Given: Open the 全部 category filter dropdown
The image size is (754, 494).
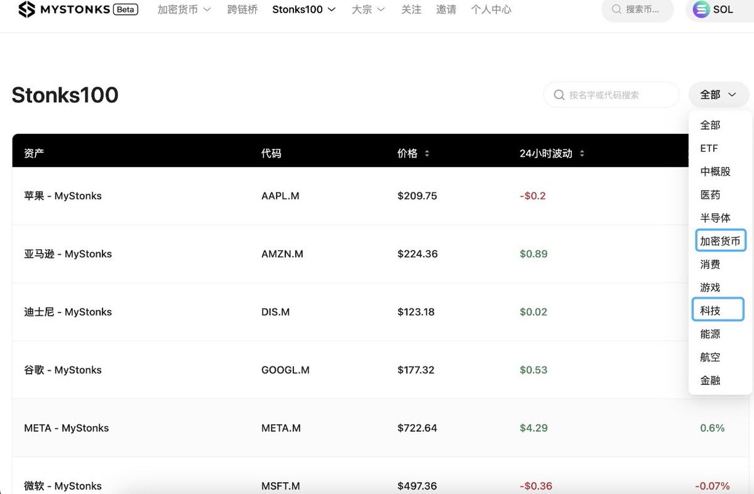Looking at the screenshot, I should click(x=719, y=95).
